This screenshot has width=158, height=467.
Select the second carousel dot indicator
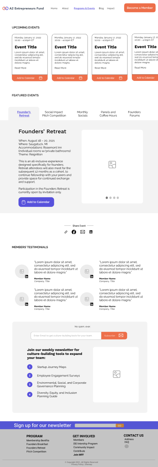[110, 198]
